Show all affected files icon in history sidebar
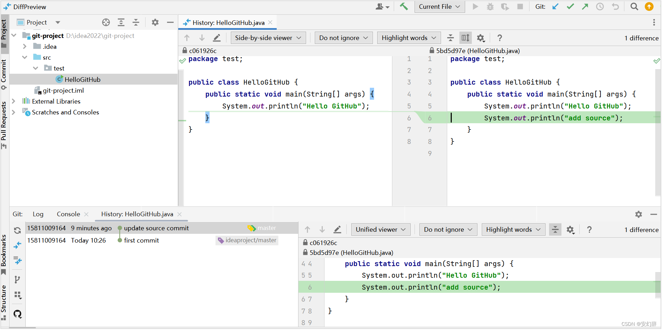 [x=17, y=260]
